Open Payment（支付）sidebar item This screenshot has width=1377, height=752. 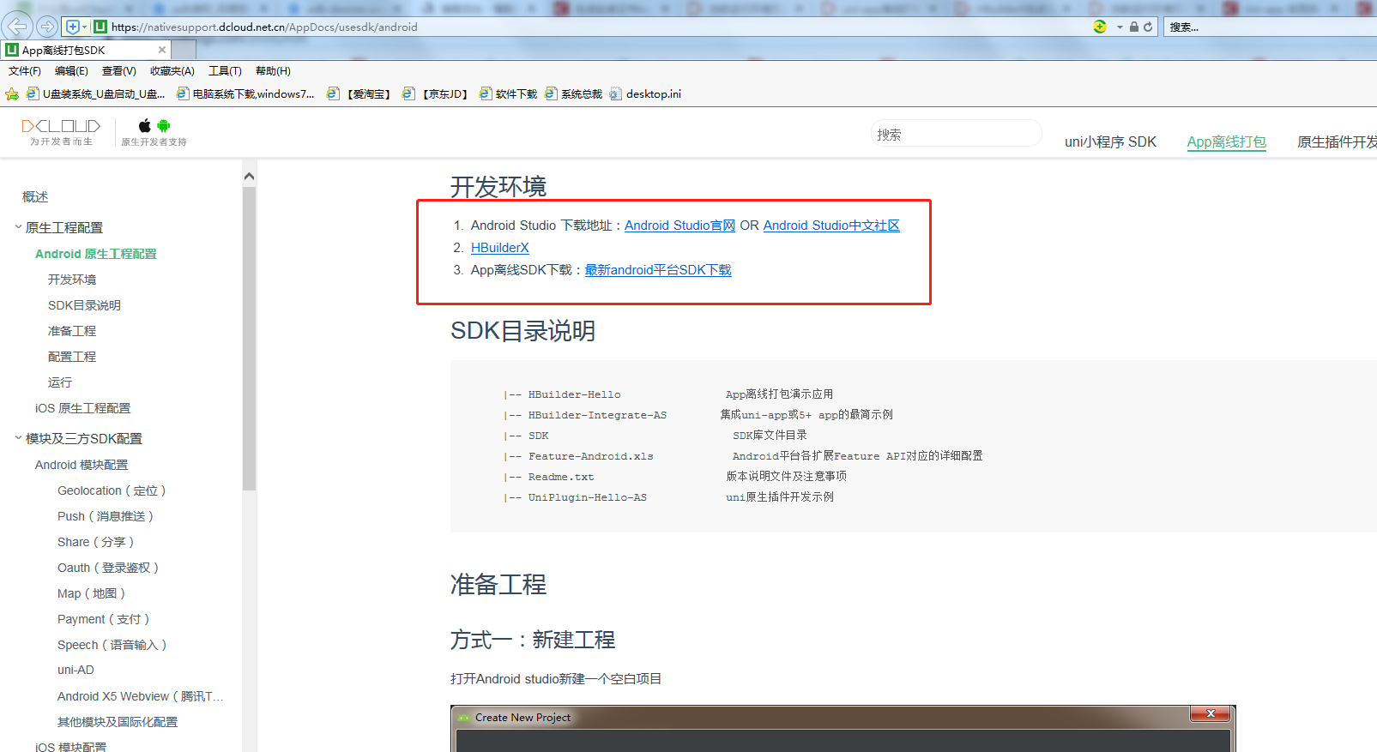104,619
